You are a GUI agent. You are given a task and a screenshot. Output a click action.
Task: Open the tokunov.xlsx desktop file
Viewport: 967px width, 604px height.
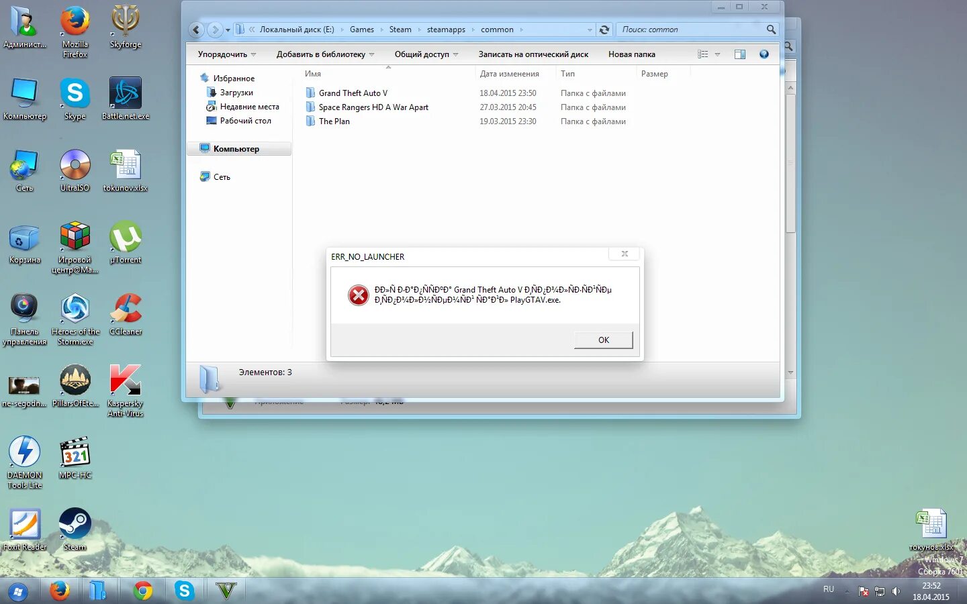click(125, 170)
